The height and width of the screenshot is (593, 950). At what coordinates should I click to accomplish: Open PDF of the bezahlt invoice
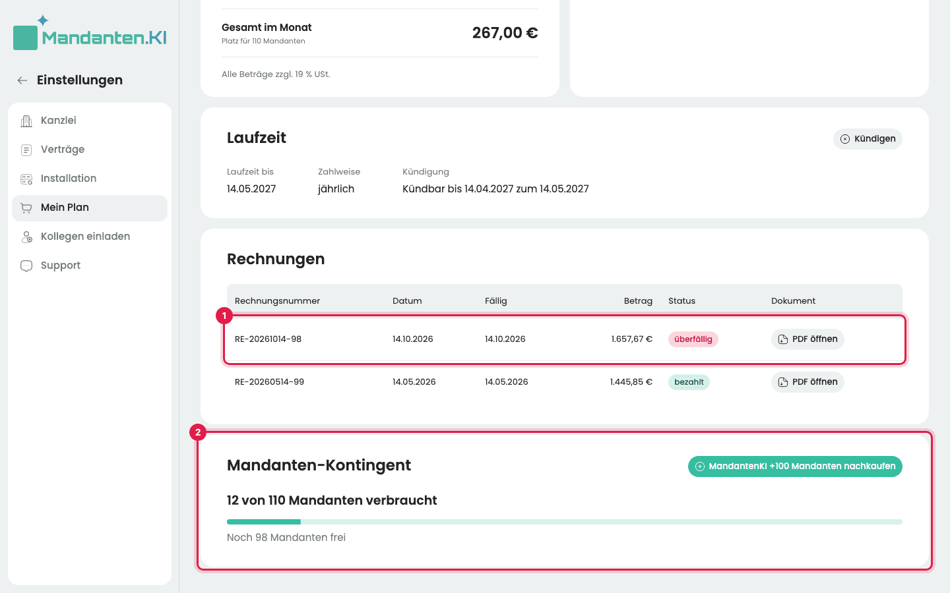pyautogui.click(x=807, y=382)
